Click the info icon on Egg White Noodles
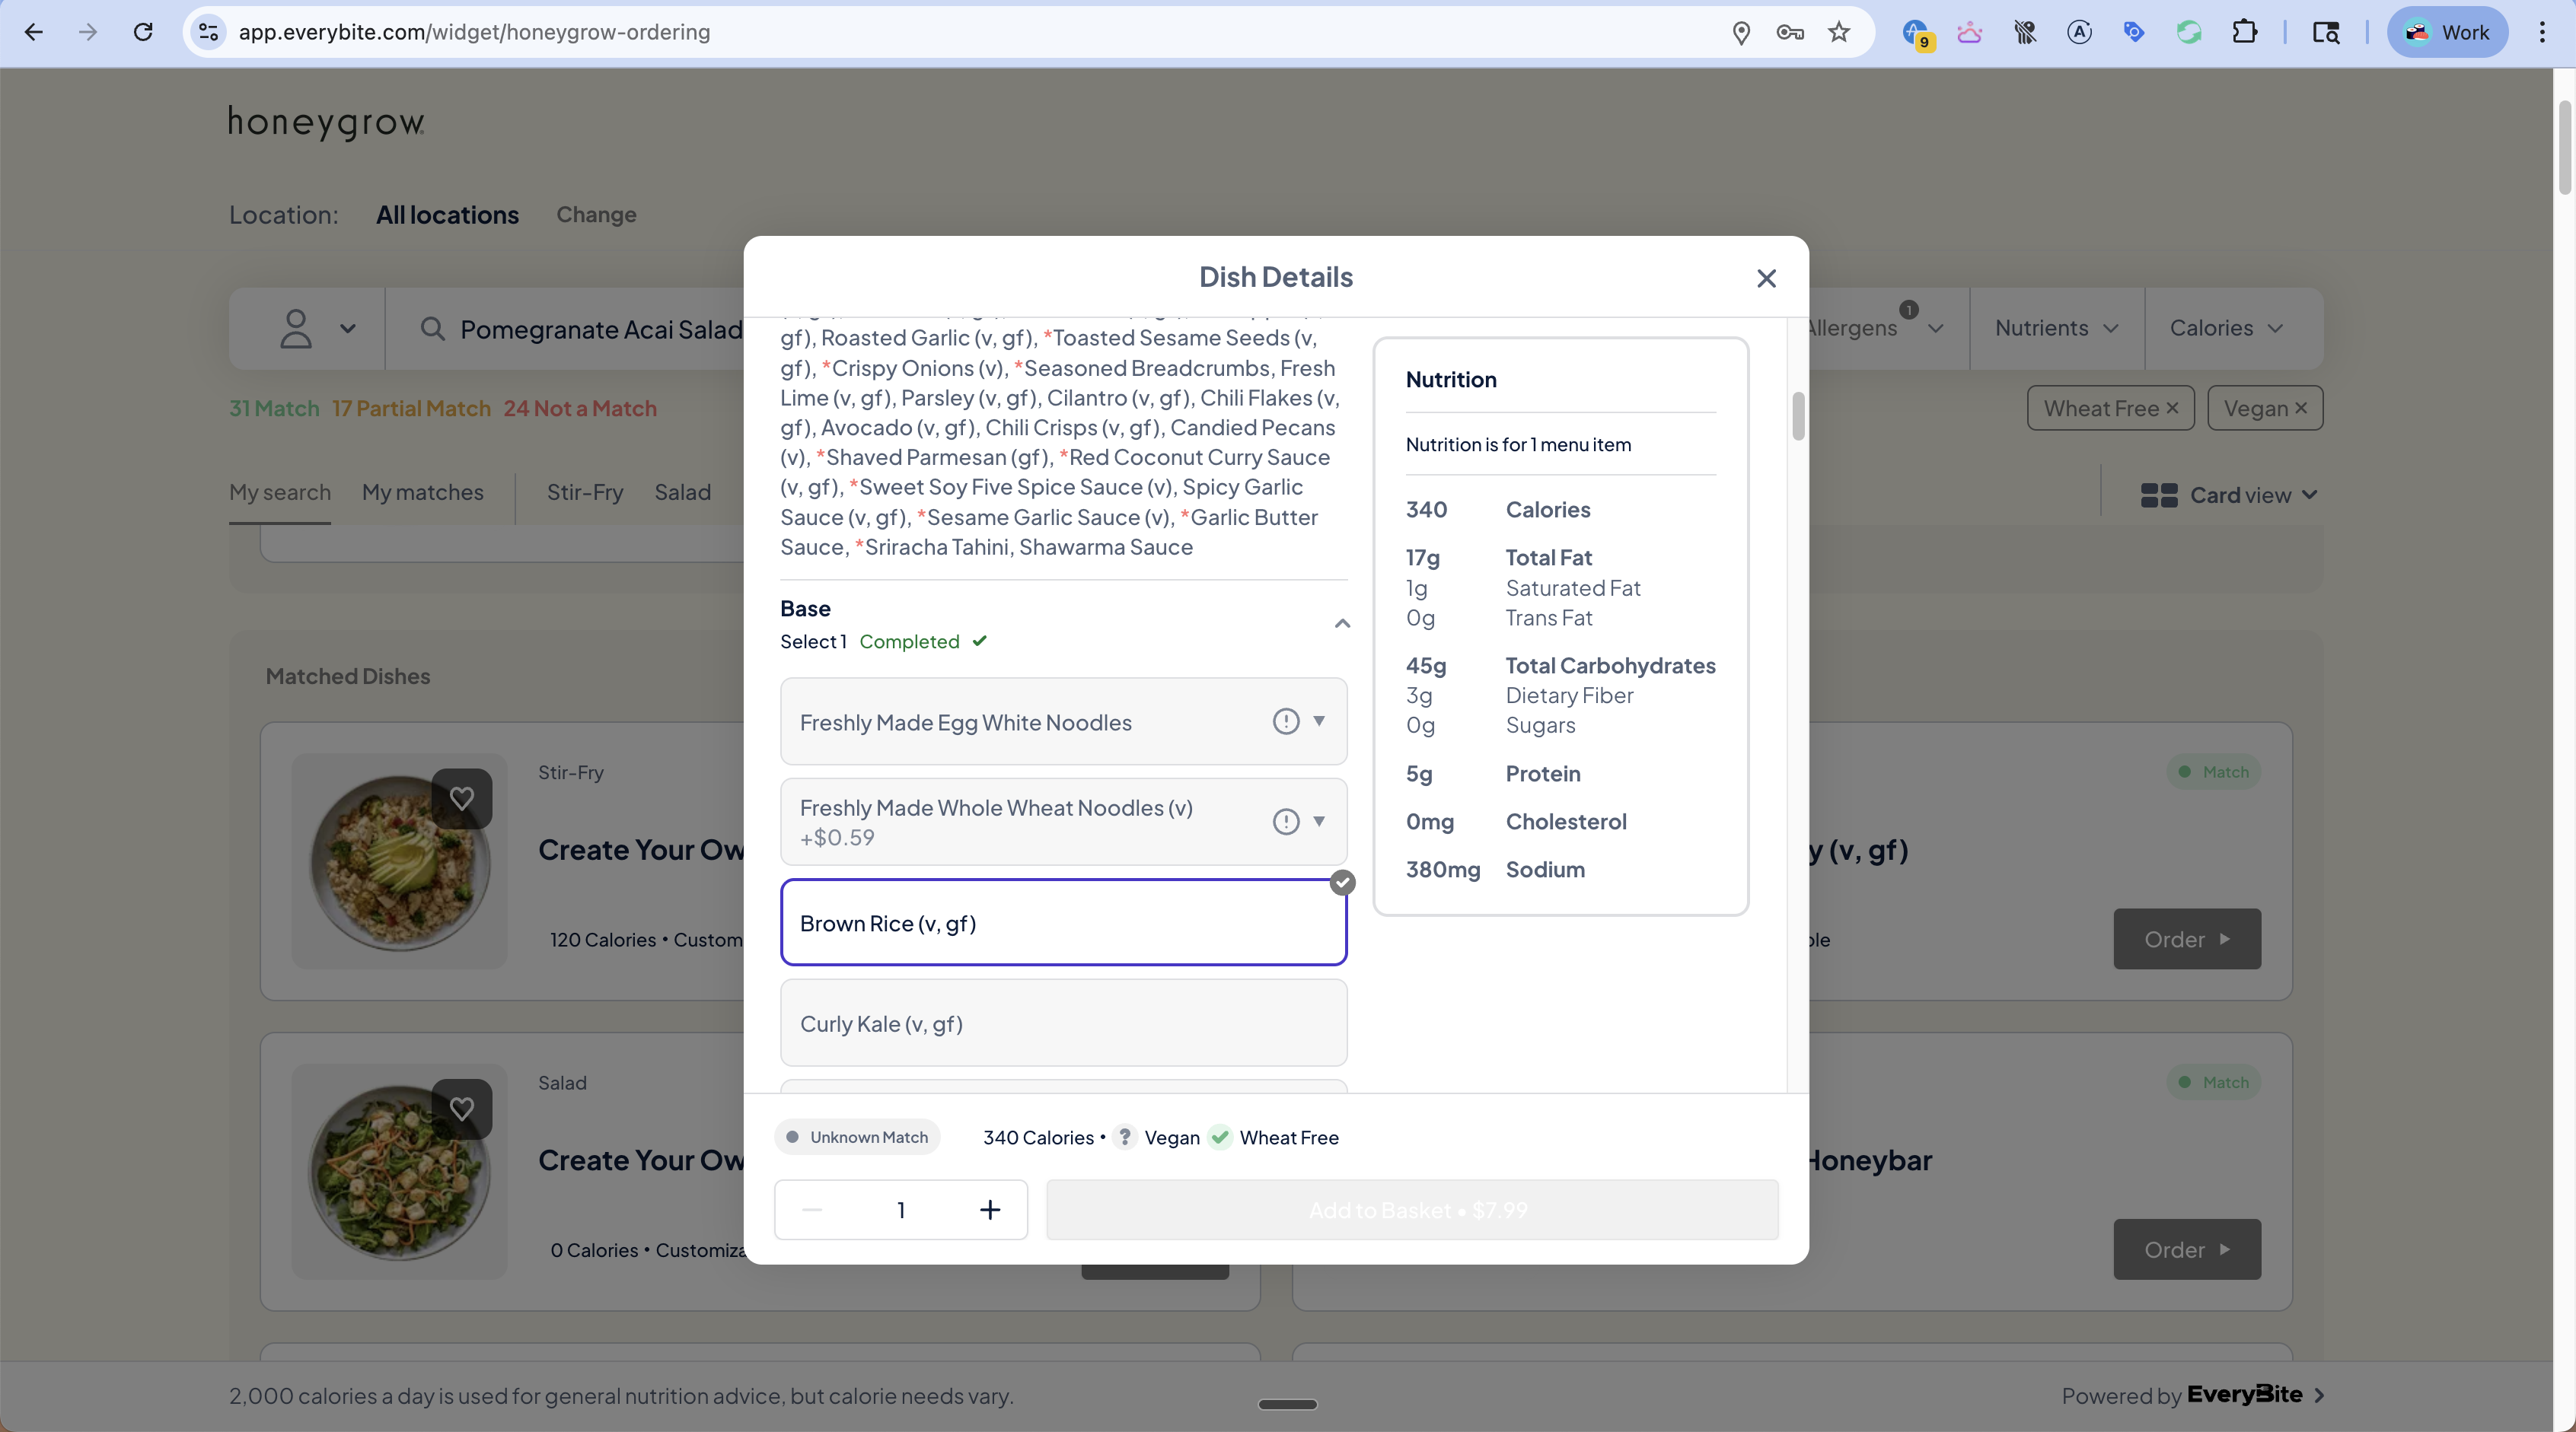 1285,721
